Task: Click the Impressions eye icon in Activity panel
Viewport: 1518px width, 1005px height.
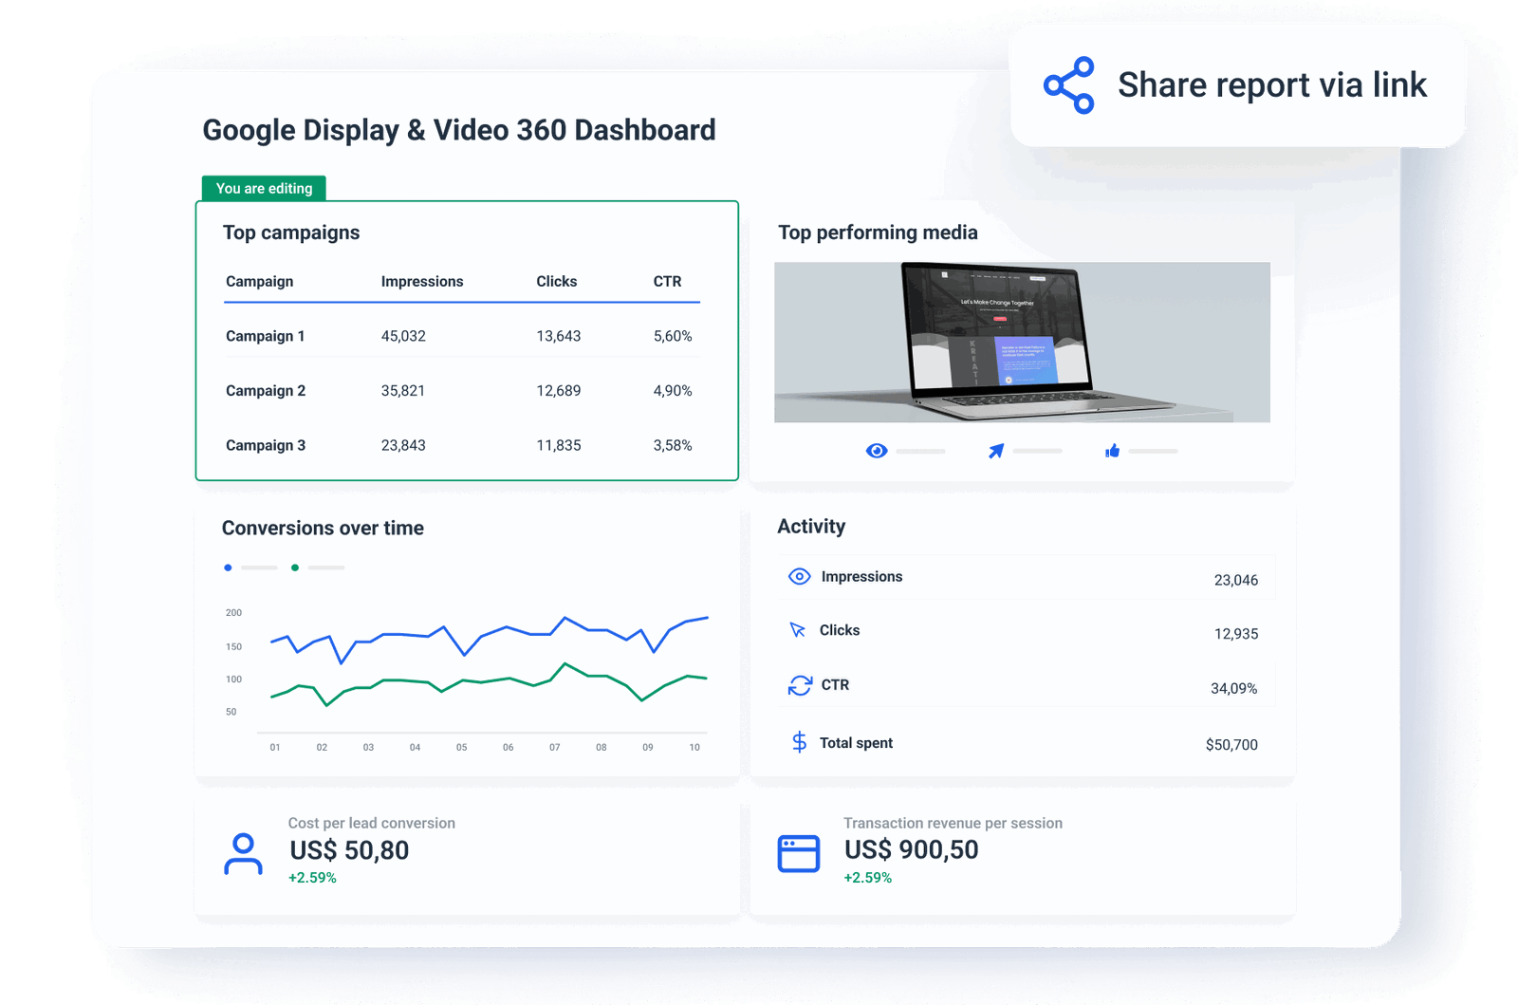Action: click(800, 576)
